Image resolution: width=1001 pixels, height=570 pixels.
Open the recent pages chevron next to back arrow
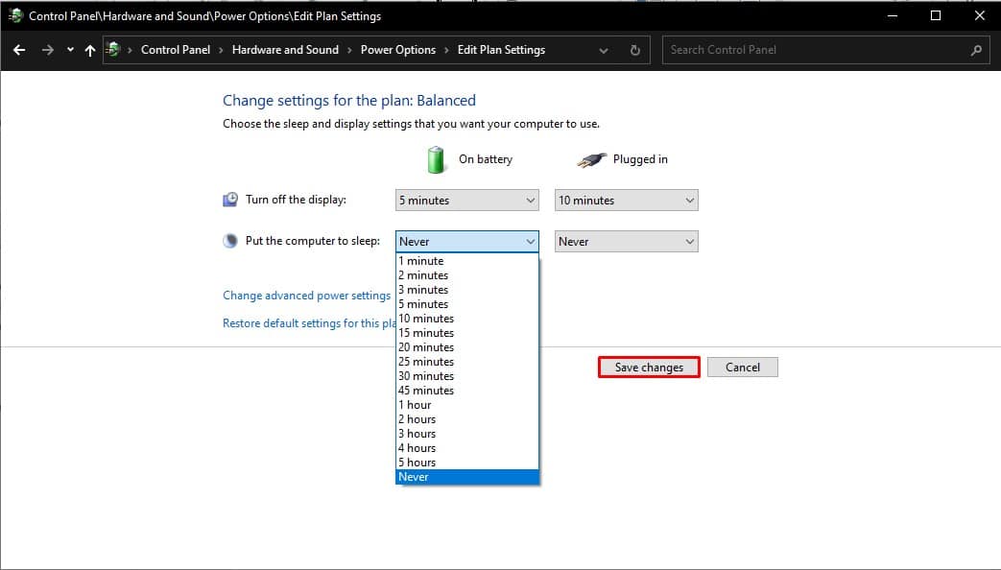click(68, 49)
